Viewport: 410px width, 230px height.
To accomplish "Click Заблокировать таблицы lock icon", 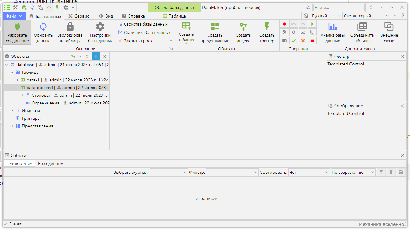I will click(x=70, y=27).
